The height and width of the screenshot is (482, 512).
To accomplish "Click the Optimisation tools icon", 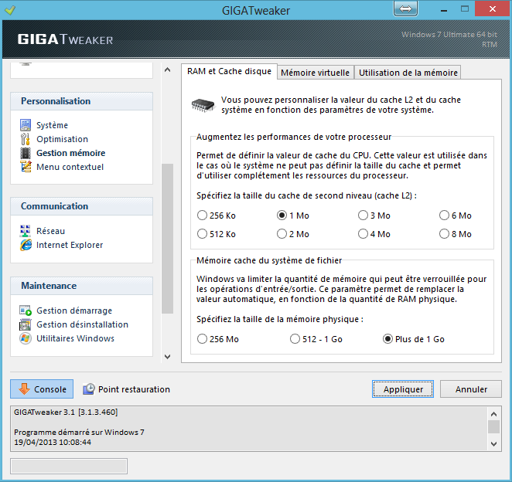I will click(26, 139).
